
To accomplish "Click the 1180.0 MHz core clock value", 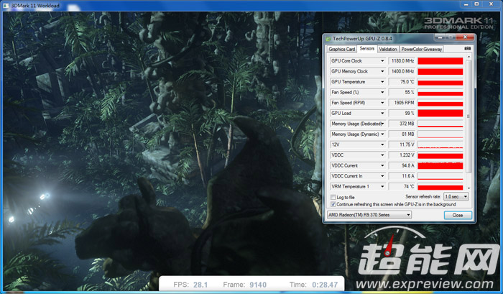I will (402, 60).
